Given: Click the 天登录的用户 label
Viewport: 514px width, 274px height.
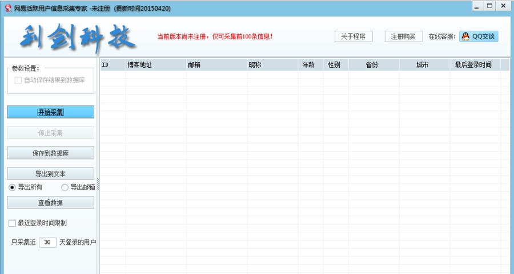Looking at the screenshot, I should tap(78, 242).
